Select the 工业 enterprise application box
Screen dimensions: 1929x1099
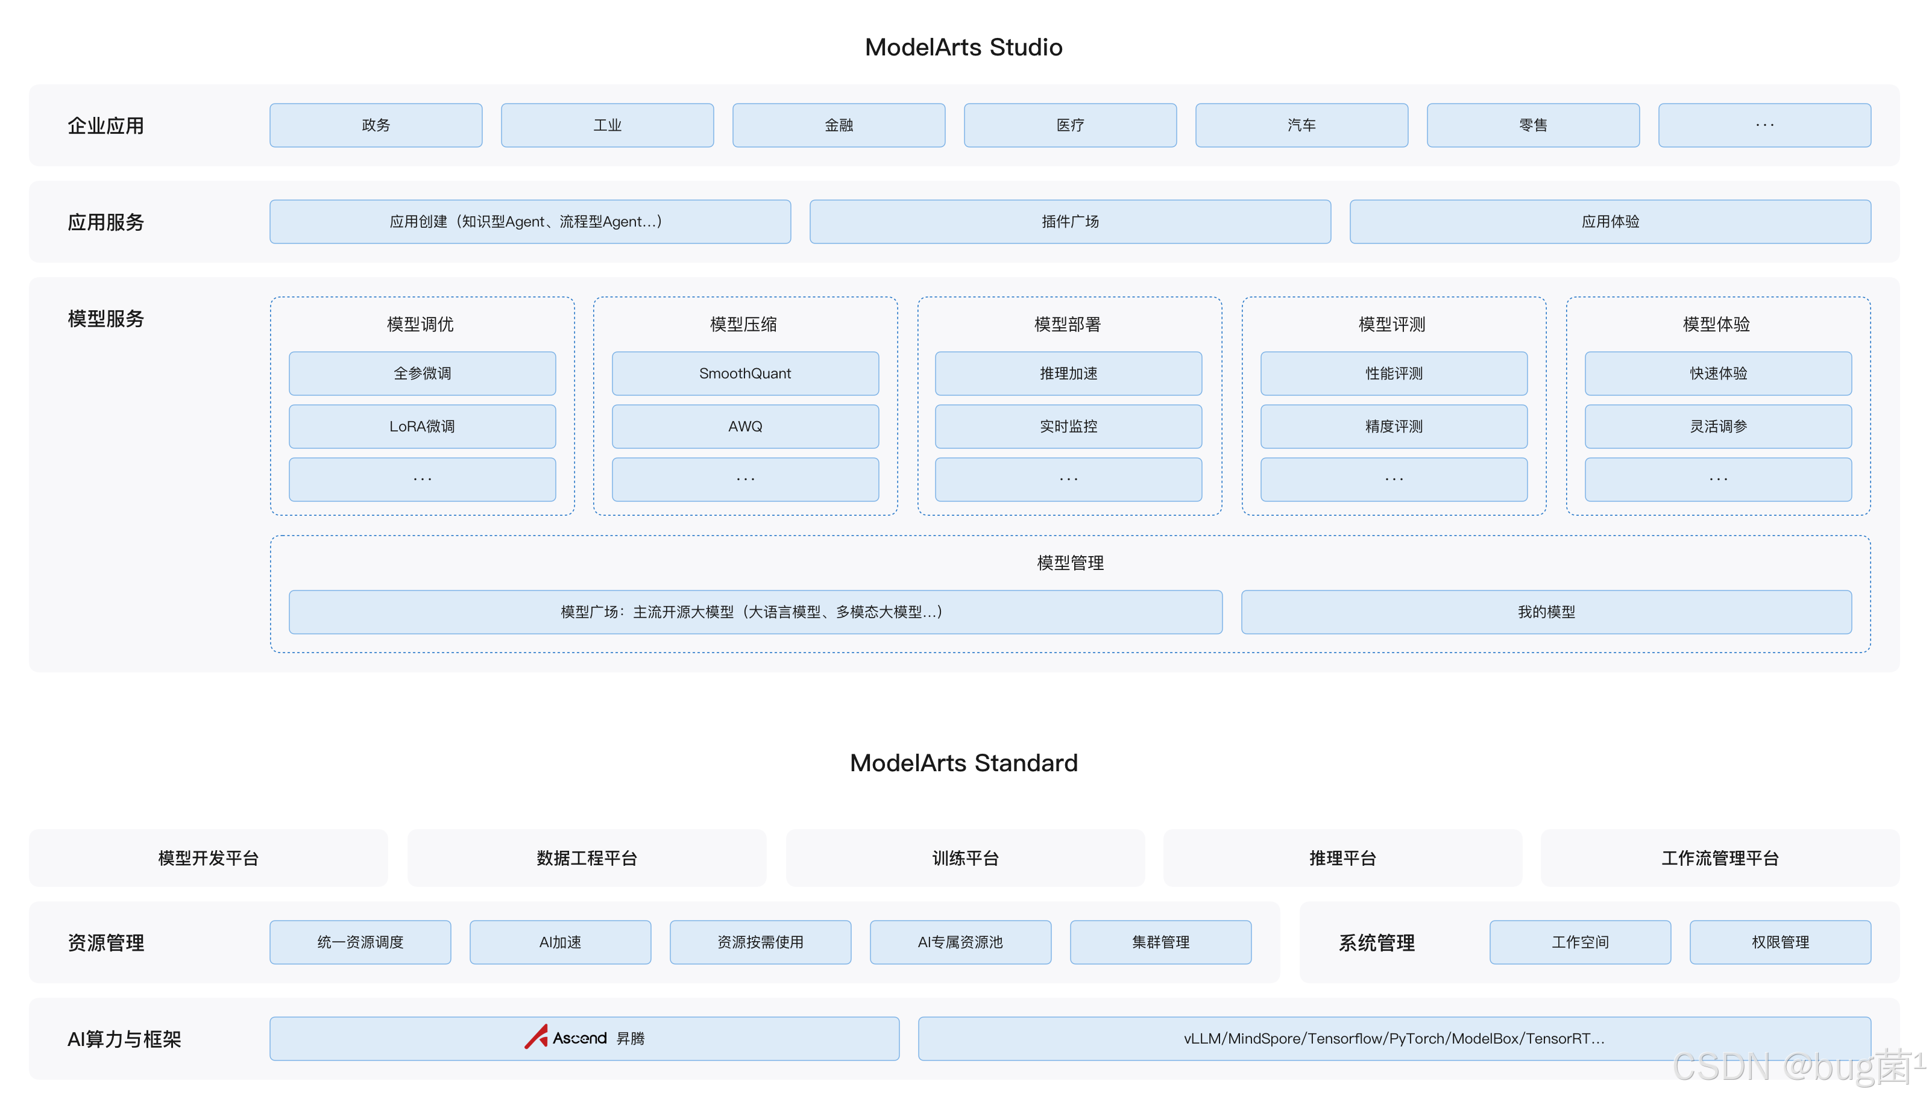[x=607, y=125]
